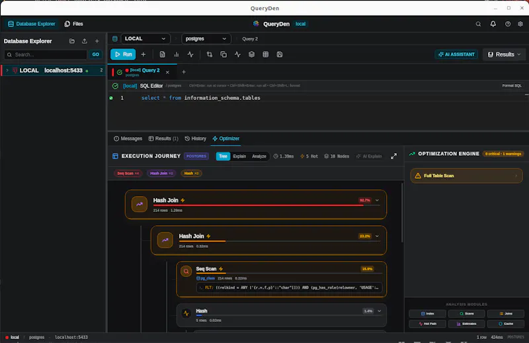Screen dimensions: 529x343
Task: Open the Scans analysis module
Action: coord(467,314)
